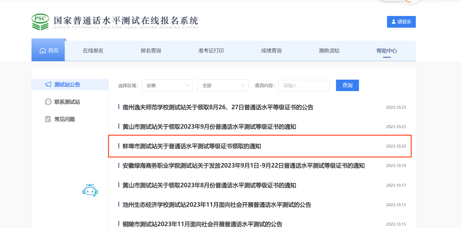Click the chat bubble icon beside 联系测试站

(48, 102)
